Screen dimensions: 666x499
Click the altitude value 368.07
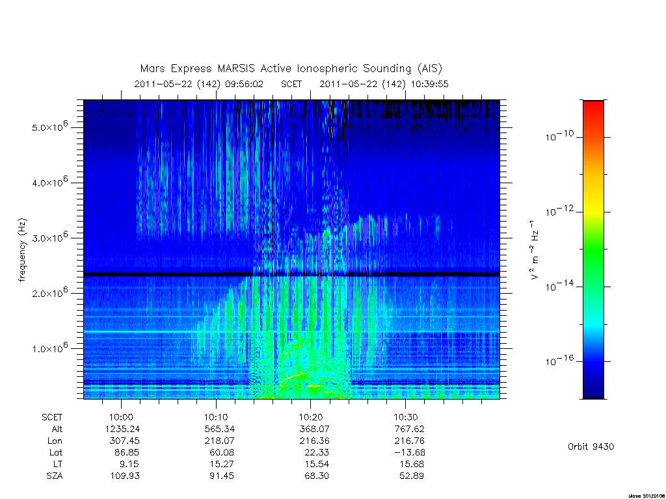[314, 429]
